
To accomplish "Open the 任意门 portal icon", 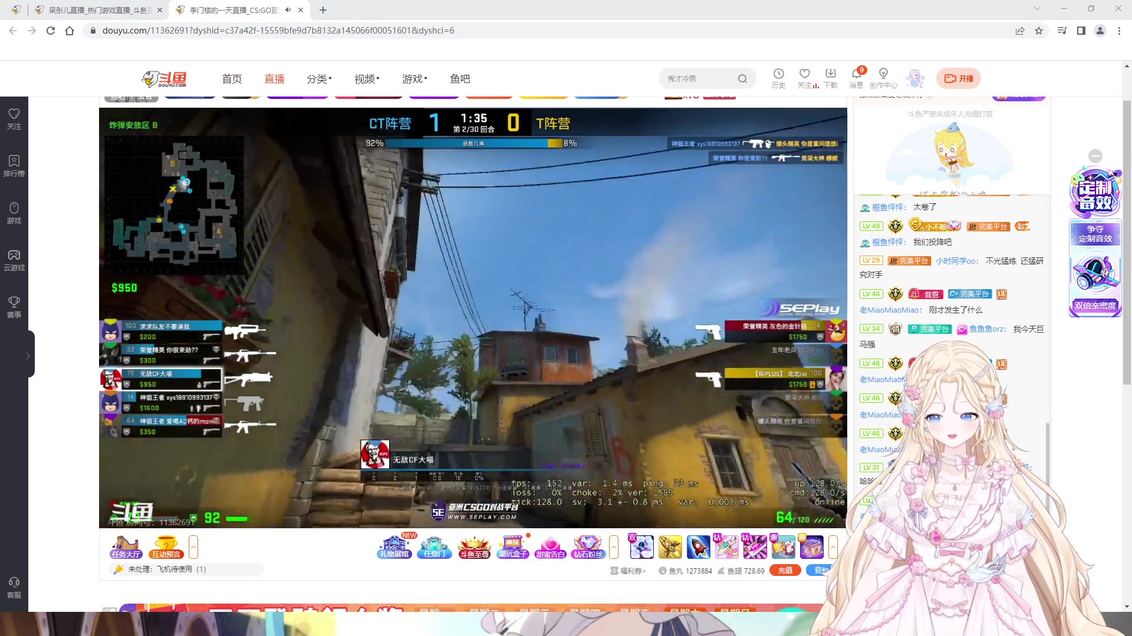I will coord(435,547).
